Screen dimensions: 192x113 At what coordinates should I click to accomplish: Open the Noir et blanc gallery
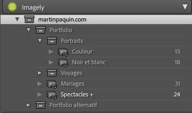(89, 62)
